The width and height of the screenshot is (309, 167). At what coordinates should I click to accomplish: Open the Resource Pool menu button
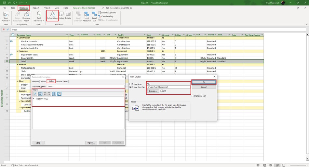pyautogui.click(x=26, y=17)
